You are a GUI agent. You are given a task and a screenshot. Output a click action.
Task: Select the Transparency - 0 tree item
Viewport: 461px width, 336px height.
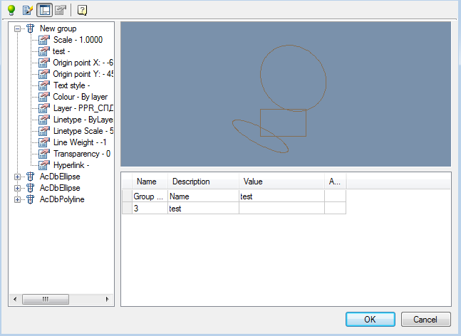tap(81, 154)
